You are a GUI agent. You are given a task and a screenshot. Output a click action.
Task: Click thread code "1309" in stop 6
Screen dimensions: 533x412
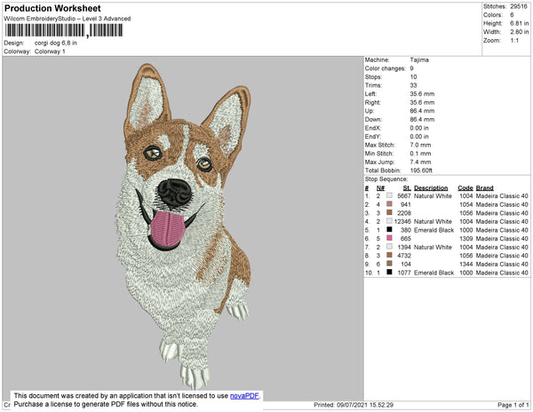(466, 239)
